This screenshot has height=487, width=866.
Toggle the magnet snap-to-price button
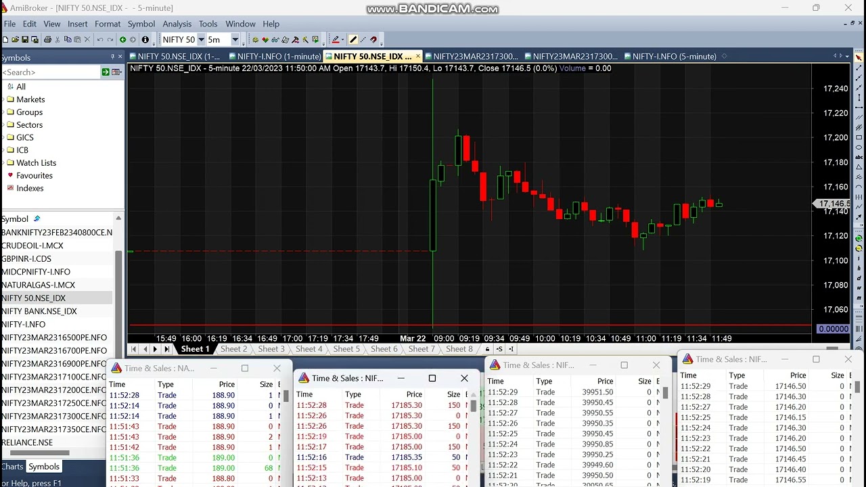pos(373,39)
